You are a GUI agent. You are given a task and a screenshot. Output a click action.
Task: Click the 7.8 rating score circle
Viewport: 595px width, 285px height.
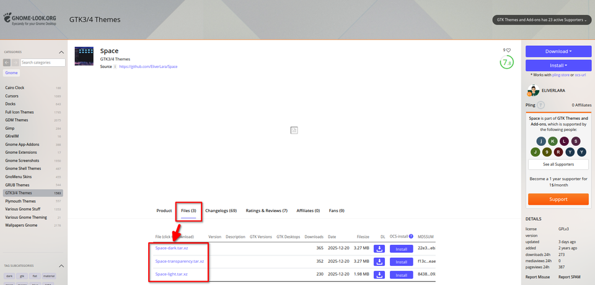[x=506, y=62]
